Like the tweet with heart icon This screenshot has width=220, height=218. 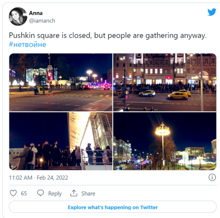13,193
